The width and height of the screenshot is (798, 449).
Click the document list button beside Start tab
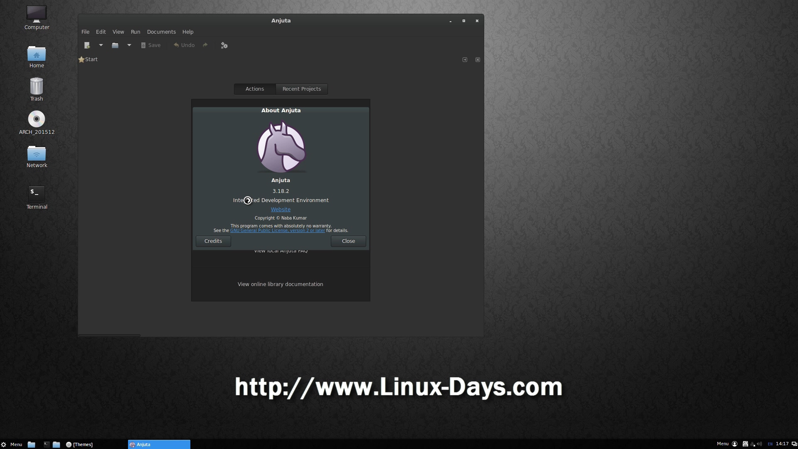465,59
